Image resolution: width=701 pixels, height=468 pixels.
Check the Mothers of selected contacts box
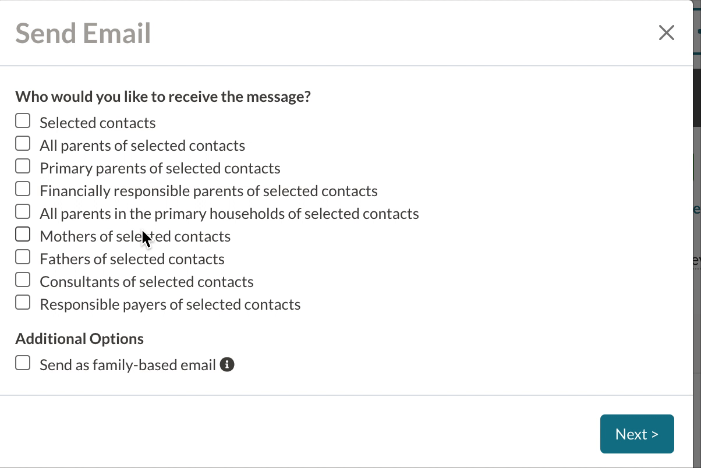click(x=23, y=234)
